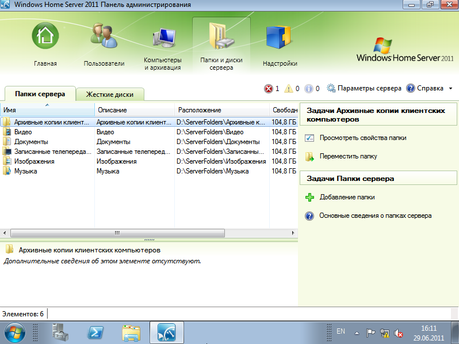Switch to Жесткие диски tab
The image size is (459, 344).
[x=110, y=94]
